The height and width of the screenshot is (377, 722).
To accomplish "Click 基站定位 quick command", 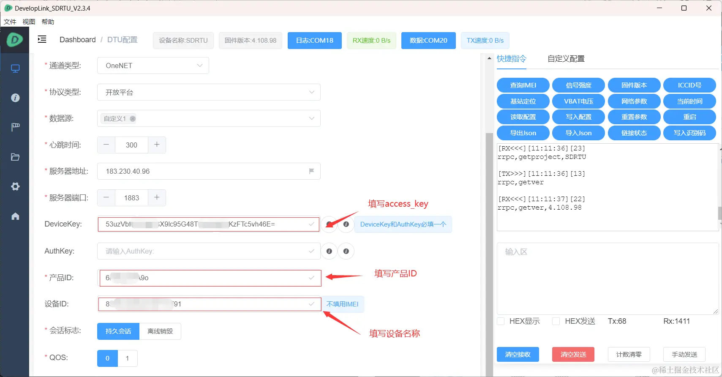I will [523, 101].
